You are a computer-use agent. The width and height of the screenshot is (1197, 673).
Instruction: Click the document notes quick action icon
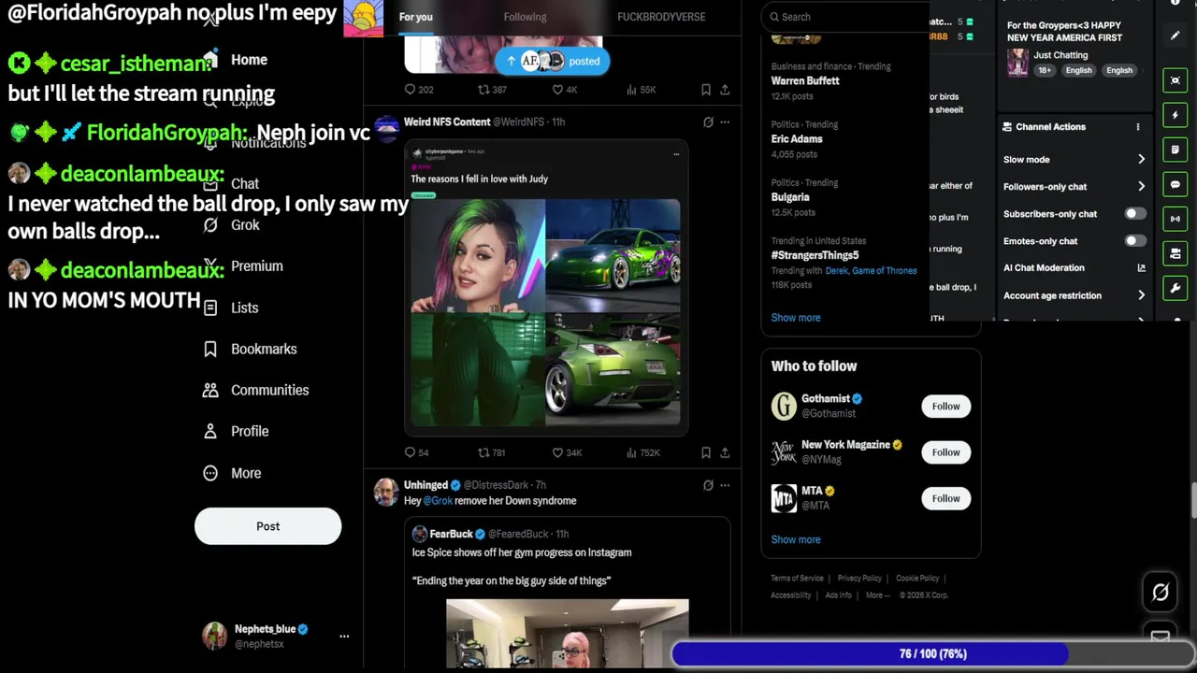pos(1175,150)
